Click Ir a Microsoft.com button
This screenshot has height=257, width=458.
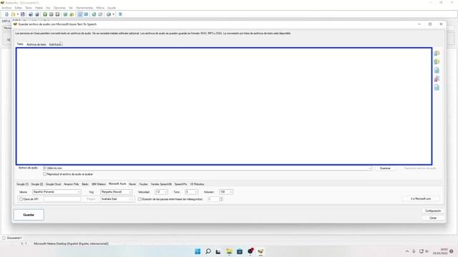coord(421,198)
